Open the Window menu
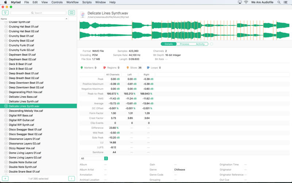The height and width of the screenshot is (183, 292). pyautogui.click(x=100, y=2)
